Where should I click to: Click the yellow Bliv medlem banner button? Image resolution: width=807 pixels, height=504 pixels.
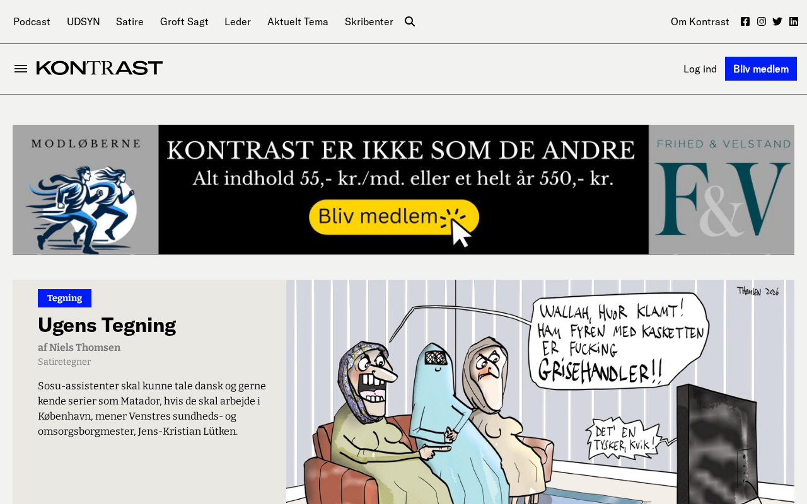point(394,217)
